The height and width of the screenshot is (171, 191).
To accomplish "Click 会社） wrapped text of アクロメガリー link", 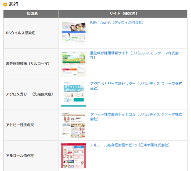I will click(94, 88).
